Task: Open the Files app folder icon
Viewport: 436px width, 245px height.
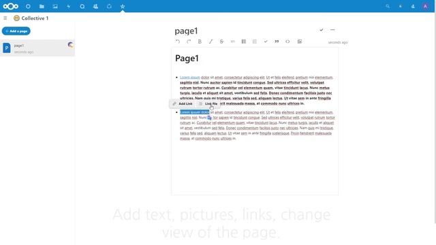Action: tap(42, 6)
